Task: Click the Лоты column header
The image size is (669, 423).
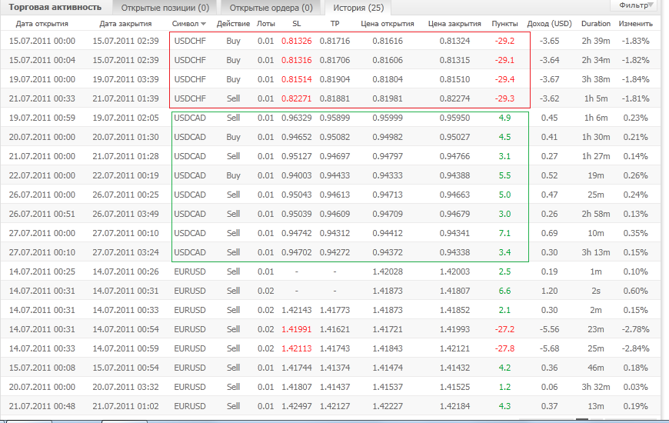Action: click(266, 24)
